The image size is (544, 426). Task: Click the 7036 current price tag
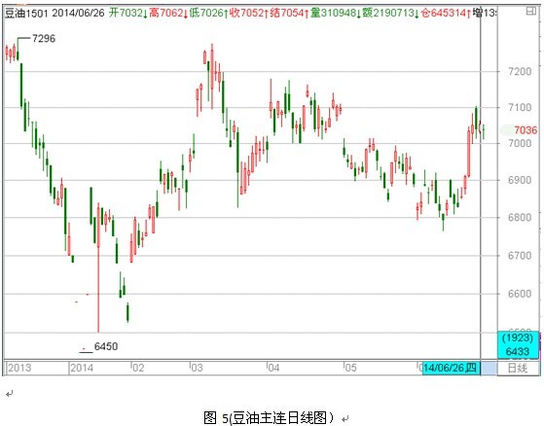(x=525, y=130)
